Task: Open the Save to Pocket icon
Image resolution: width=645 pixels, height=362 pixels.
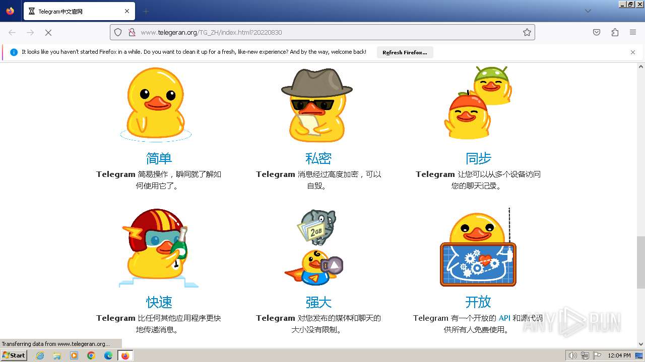Action: pos(597,32)
